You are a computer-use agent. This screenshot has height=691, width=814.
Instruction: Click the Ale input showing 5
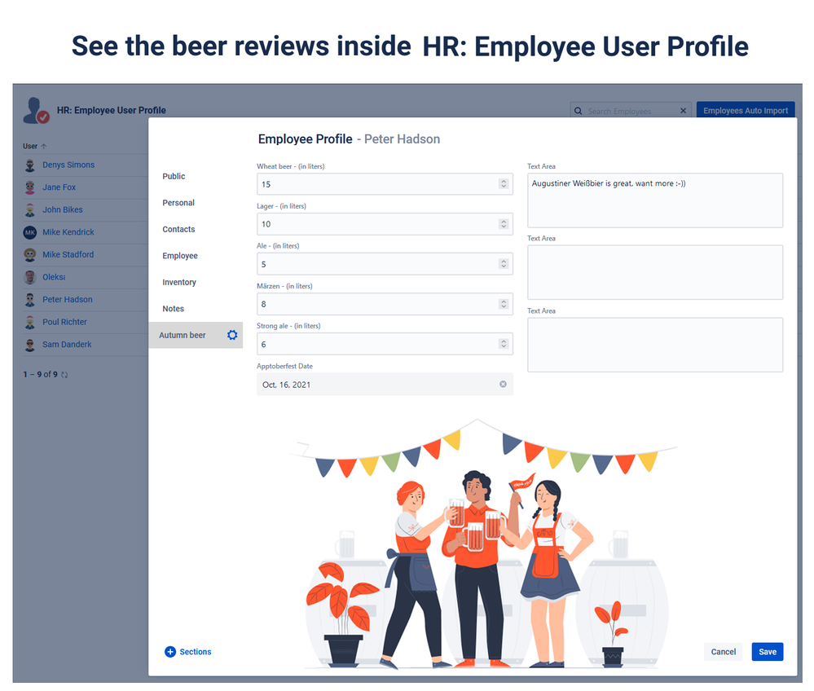coord(385,264)
